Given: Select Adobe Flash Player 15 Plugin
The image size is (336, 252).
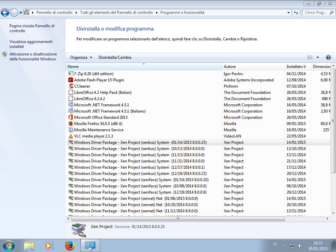Looking at the screenshot, I should (x=99, y=80).
